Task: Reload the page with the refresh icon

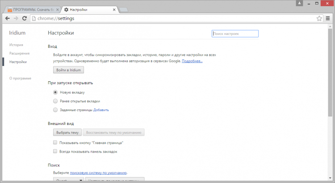Action: 25,18
